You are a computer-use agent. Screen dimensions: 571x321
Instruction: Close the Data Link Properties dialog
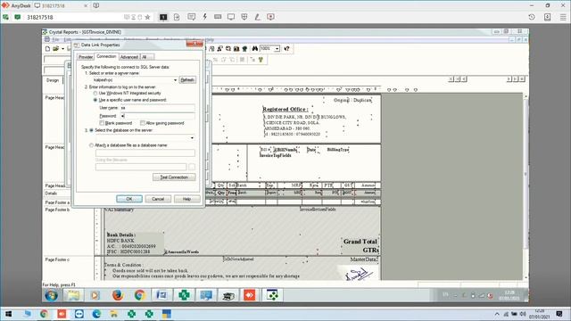194,44
